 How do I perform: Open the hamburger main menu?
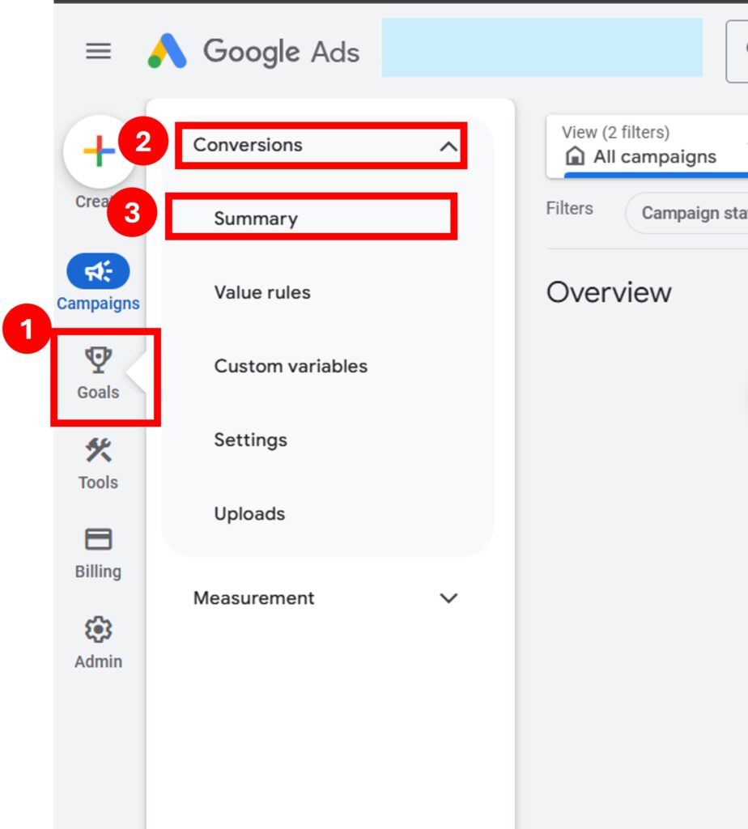98,51
